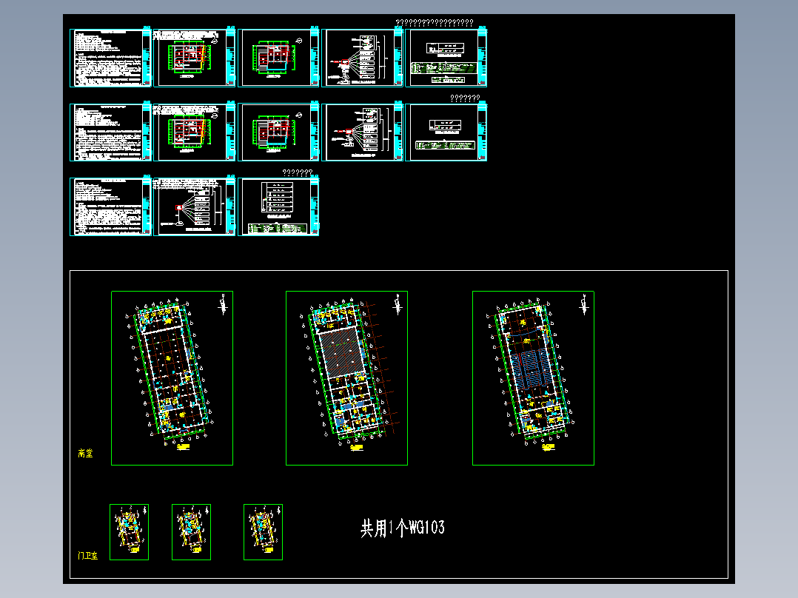Open the top-row wiring system diagram sheet
This screenshot has height=598, width=798.
tap(363, 58)
